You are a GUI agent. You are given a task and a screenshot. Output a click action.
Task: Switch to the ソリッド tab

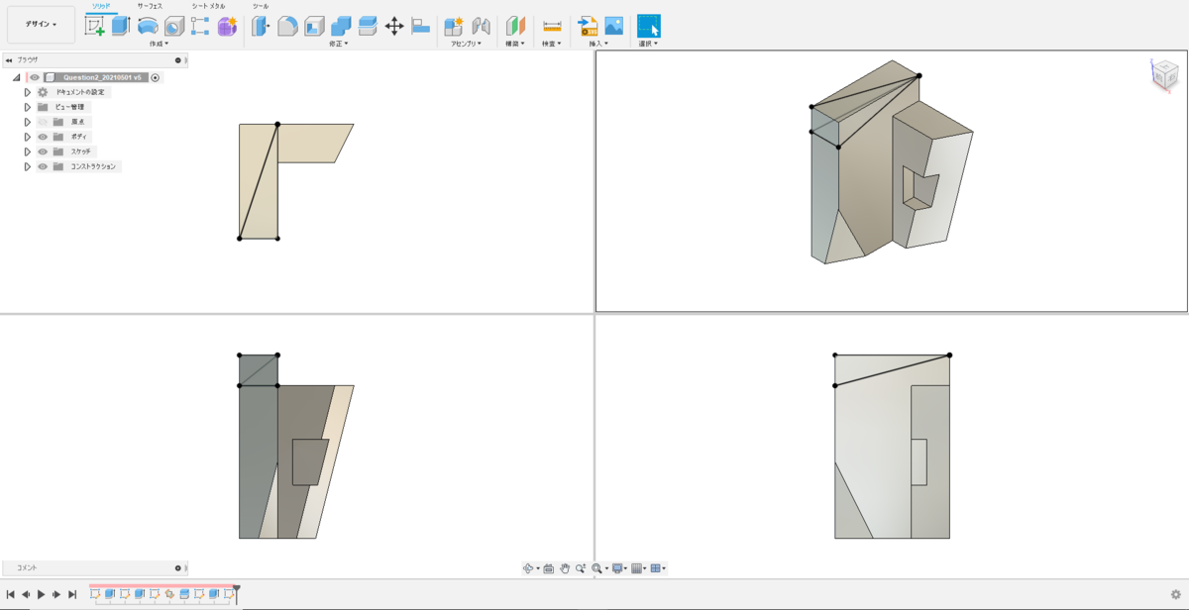coord(101,6)
